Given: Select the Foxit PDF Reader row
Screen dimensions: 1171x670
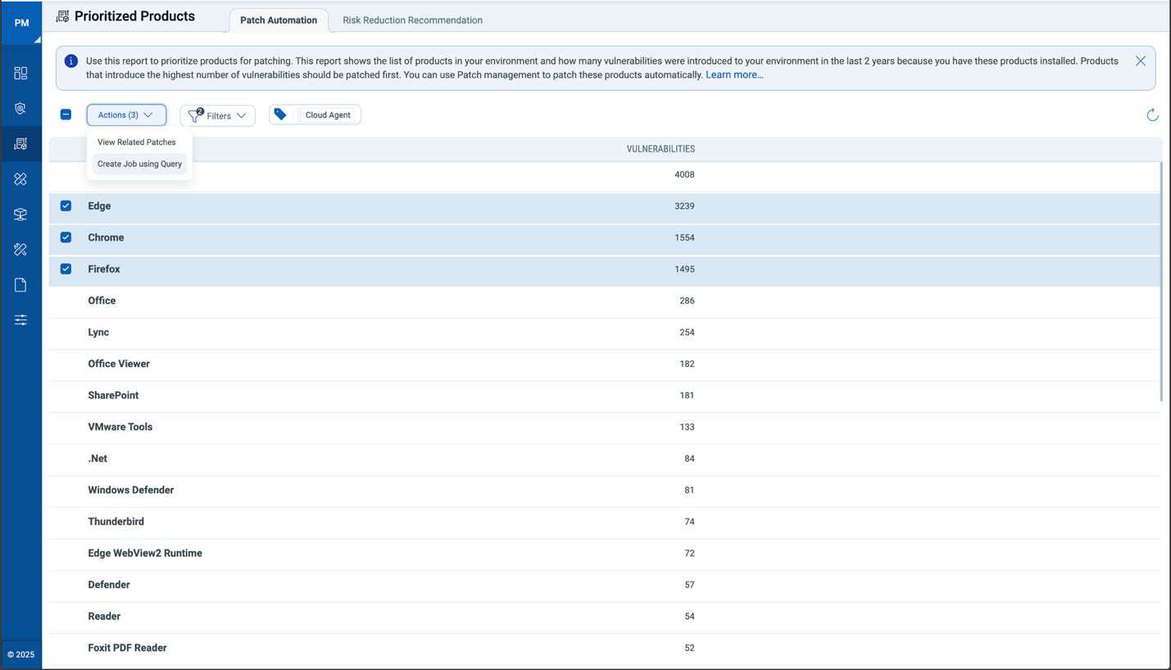Looking at the screenshot, I should click(605, 648).
